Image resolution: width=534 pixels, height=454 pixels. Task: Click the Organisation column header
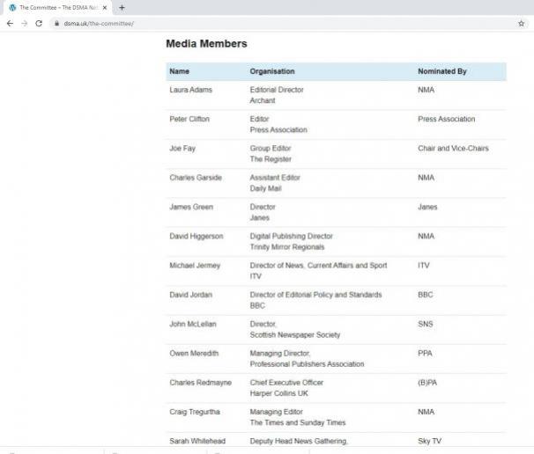tap(272, 71)
